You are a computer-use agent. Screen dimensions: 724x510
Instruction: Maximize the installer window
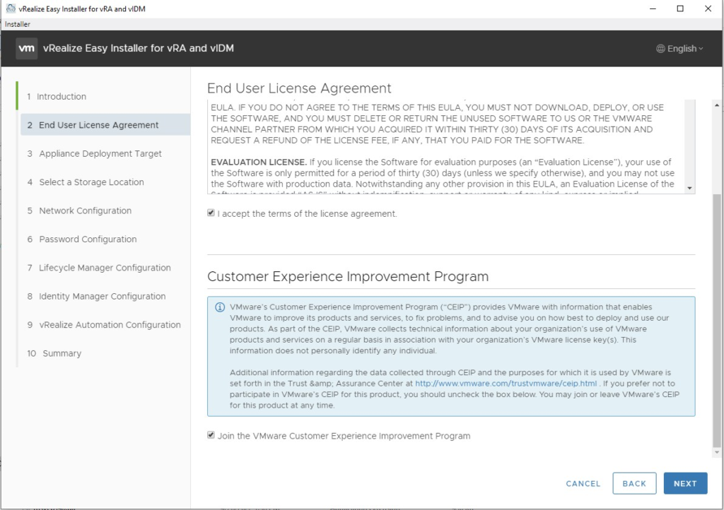point(680,8)
